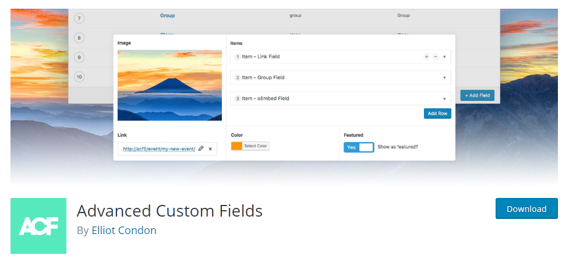569x262 pixels.
Task: Open the Select Color picker button
Action: [256, 146]
